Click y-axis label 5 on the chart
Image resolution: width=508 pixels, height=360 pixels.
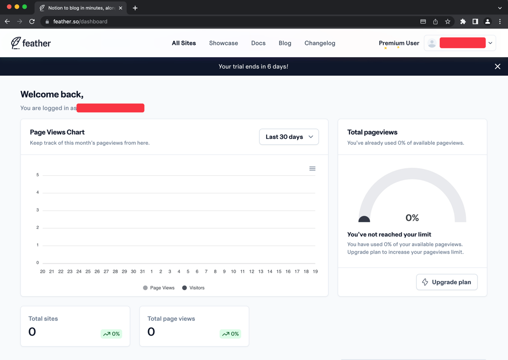pos(37,175)
